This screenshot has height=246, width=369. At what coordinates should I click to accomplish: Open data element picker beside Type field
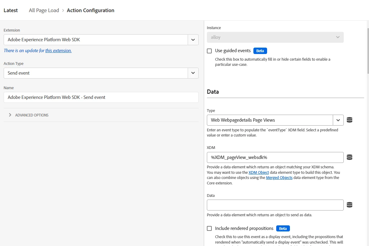[350, 120]
